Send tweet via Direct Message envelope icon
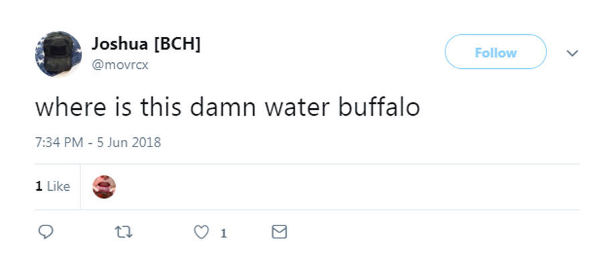 coord(279,232)
